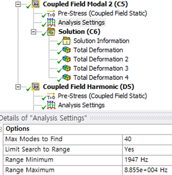Collapse the Coupled Field Harmonic branch
The width and height of the screenshot is (172, 175).
18,87
